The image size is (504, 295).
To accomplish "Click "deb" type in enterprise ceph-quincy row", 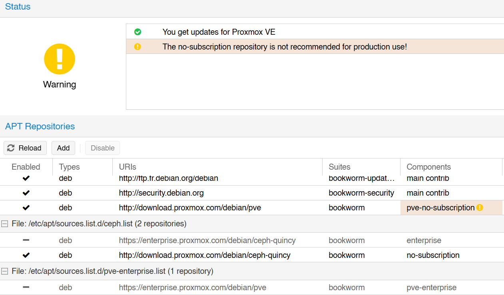I will [66, 240].
